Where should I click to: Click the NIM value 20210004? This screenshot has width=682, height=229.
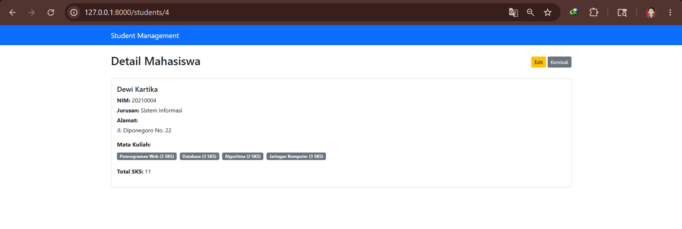click(x=144, y=101)
